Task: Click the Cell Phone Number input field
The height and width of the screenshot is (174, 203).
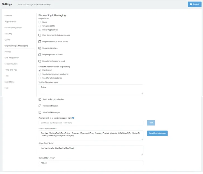Action: coord(91,123)
